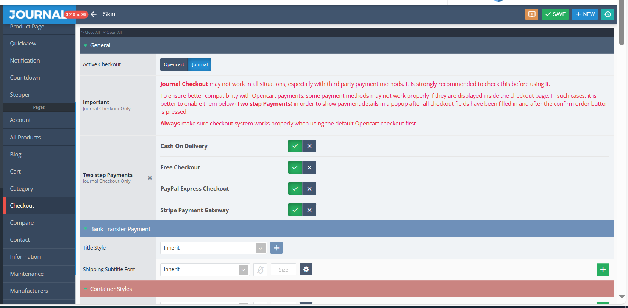Click the history restore icon in header

pyautogui.click(x=608, y=14)
